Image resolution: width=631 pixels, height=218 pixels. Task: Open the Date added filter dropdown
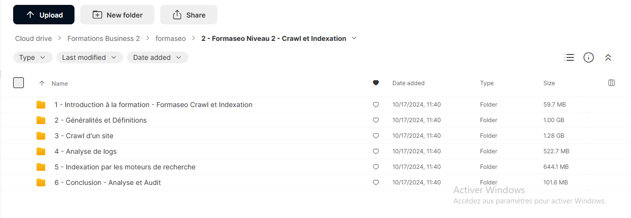coord(158,57)
